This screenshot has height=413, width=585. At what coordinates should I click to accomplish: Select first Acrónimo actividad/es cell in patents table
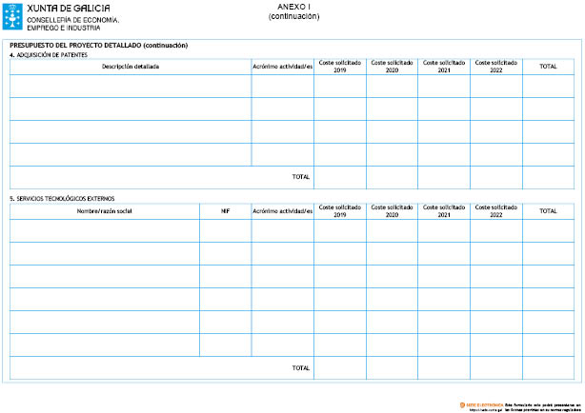point(282,86)
